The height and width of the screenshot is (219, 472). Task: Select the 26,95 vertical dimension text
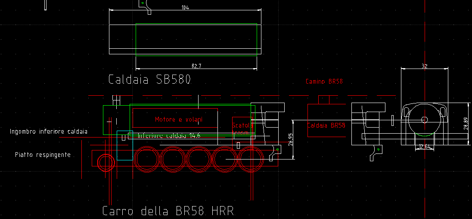click(290, 140)
